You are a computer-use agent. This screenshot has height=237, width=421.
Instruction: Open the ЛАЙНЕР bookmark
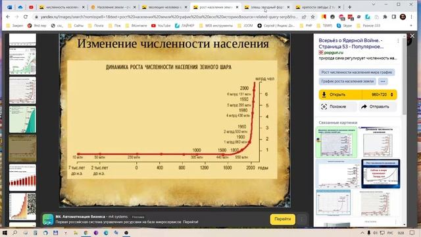pyautogui.click(x=184, y=26)
